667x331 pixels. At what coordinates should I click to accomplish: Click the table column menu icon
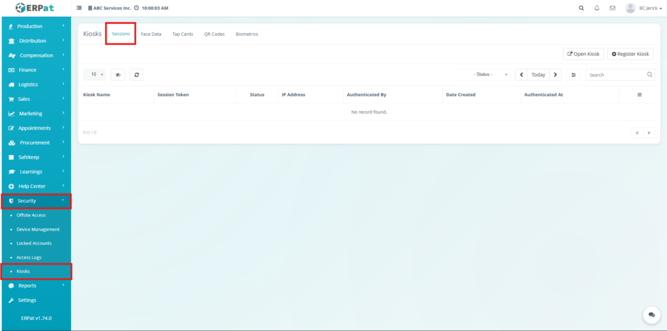[639, 95]
